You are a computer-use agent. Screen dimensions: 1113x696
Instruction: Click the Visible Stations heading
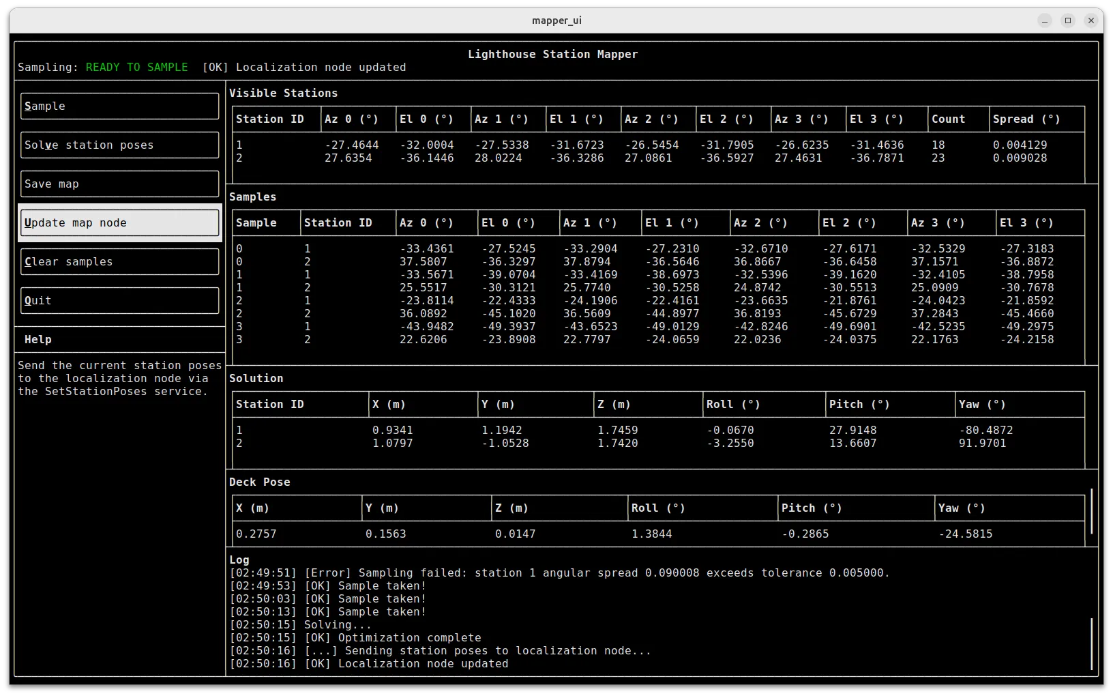coord(284,93)
